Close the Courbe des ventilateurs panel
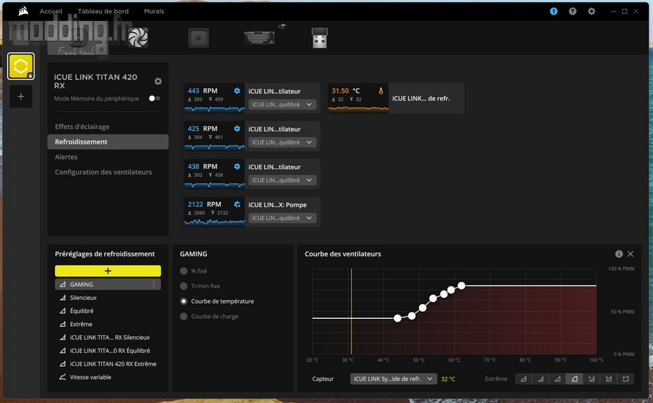 (631, 254)
